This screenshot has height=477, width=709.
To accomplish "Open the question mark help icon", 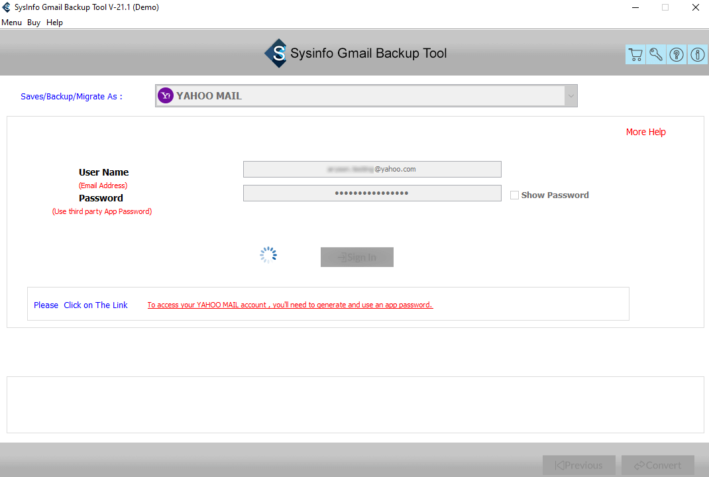I will click(x=677, y=55).
